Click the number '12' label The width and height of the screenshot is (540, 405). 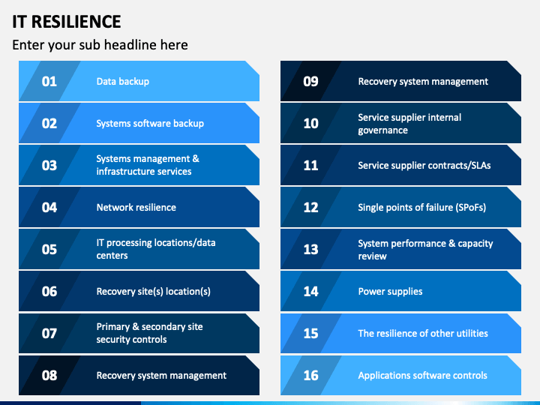(x=310, y=208)
